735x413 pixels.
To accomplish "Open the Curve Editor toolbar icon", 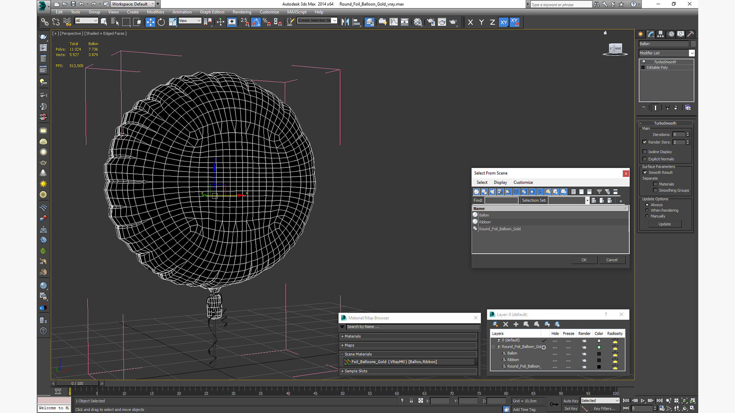I will (x=394, y=22).
